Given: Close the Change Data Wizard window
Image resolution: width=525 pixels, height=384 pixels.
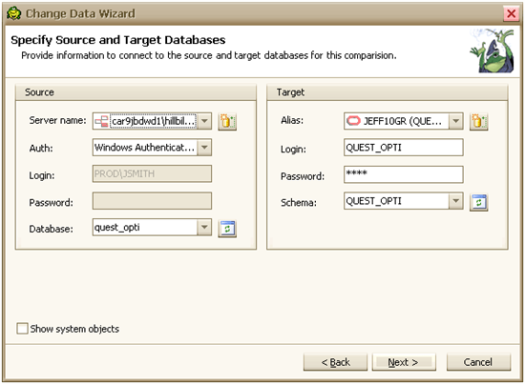Looking at the screenshot, I should click(512, 13).
